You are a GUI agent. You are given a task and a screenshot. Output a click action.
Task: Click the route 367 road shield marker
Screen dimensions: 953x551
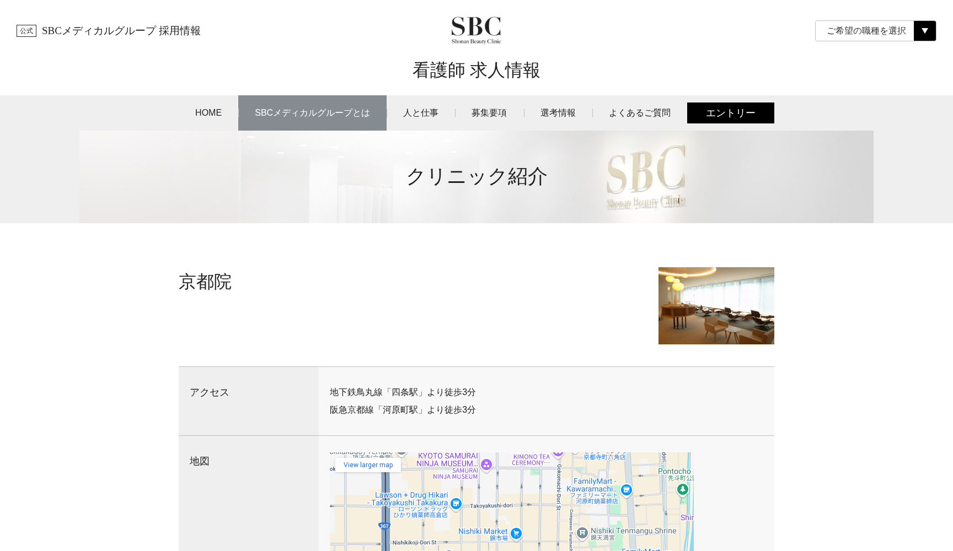(384, 526)
